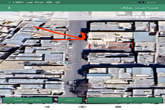The image size is (165, 110).
Task: Tap the Android home circle button
Action: tap(82, 107)
